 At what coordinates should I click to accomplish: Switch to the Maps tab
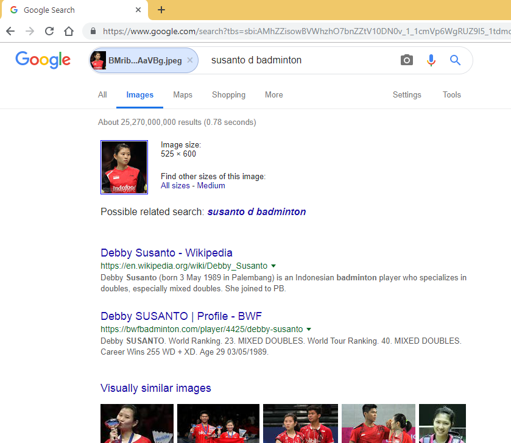click(182, 94)
